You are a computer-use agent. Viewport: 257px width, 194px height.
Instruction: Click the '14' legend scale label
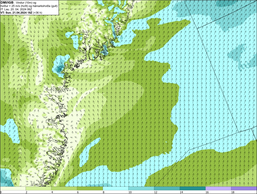[x=181, y=192]
